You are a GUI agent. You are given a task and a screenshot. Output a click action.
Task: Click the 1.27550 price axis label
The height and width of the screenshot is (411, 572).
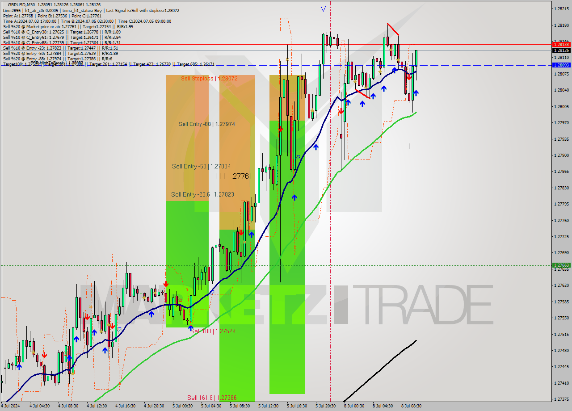(560, 318)
